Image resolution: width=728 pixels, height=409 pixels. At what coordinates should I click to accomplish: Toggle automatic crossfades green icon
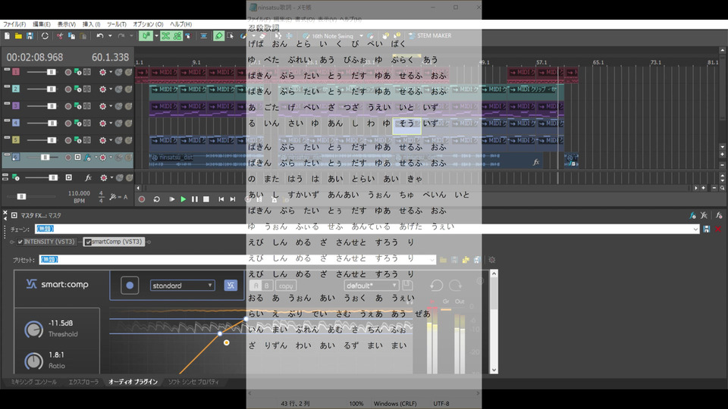coord(166,36)
